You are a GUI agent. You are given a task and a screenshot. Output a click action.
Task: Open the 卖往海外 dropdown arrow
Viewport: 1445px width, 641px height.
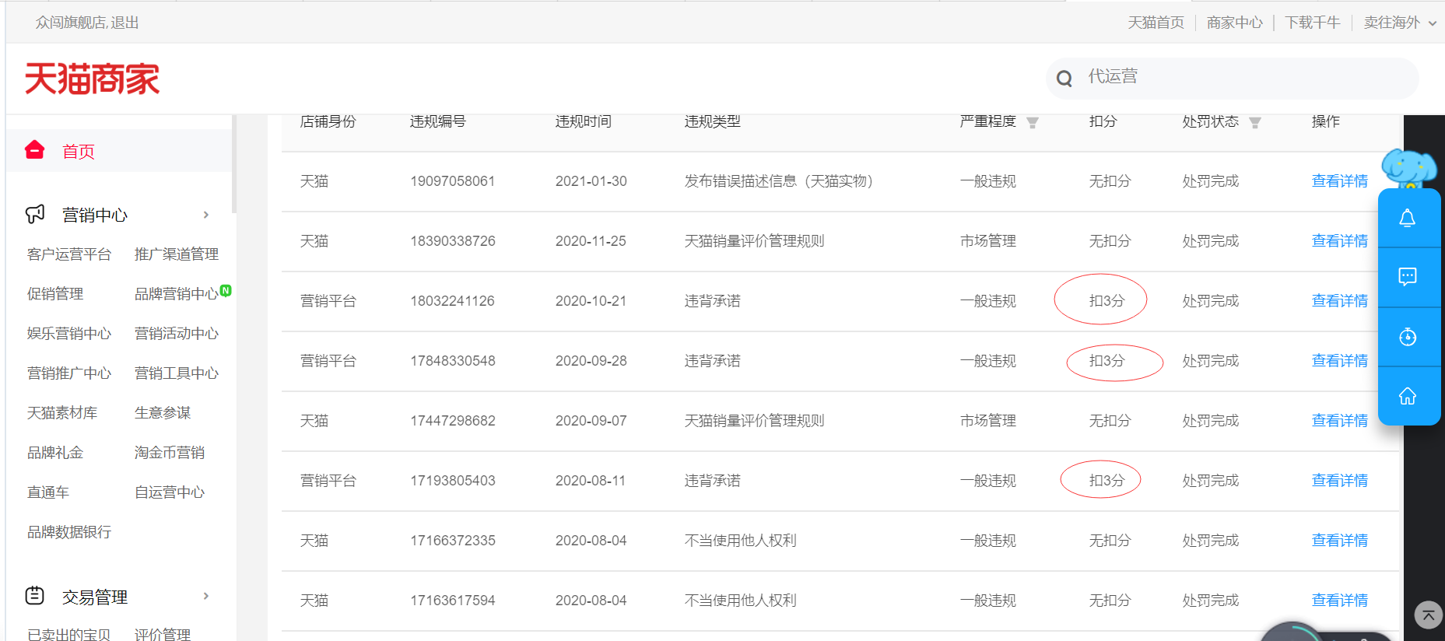(1433, 23)
